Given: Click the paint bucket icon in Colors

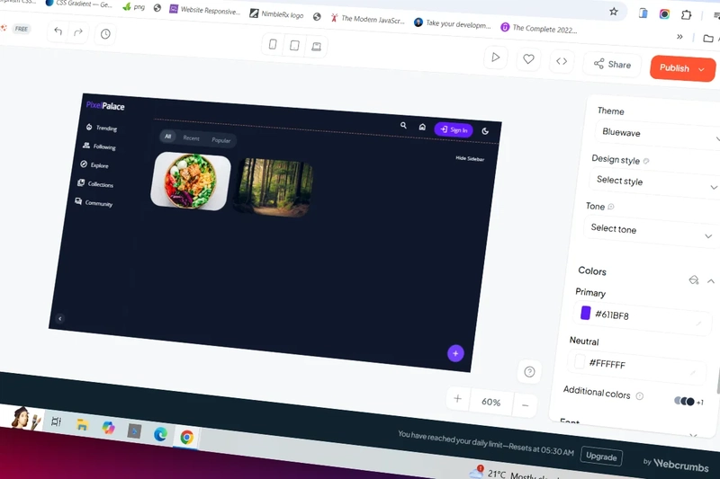Looking at the screenshot, I should tap(693, 279).
